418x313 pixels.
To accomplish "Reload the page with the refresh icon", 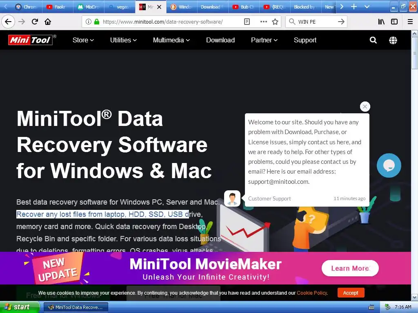I will [35, 22].
